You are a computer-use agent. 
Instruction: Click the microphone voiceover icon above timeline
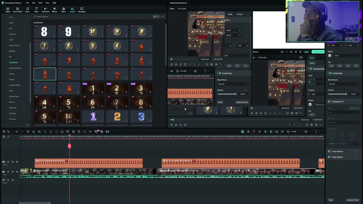(259, 132)
